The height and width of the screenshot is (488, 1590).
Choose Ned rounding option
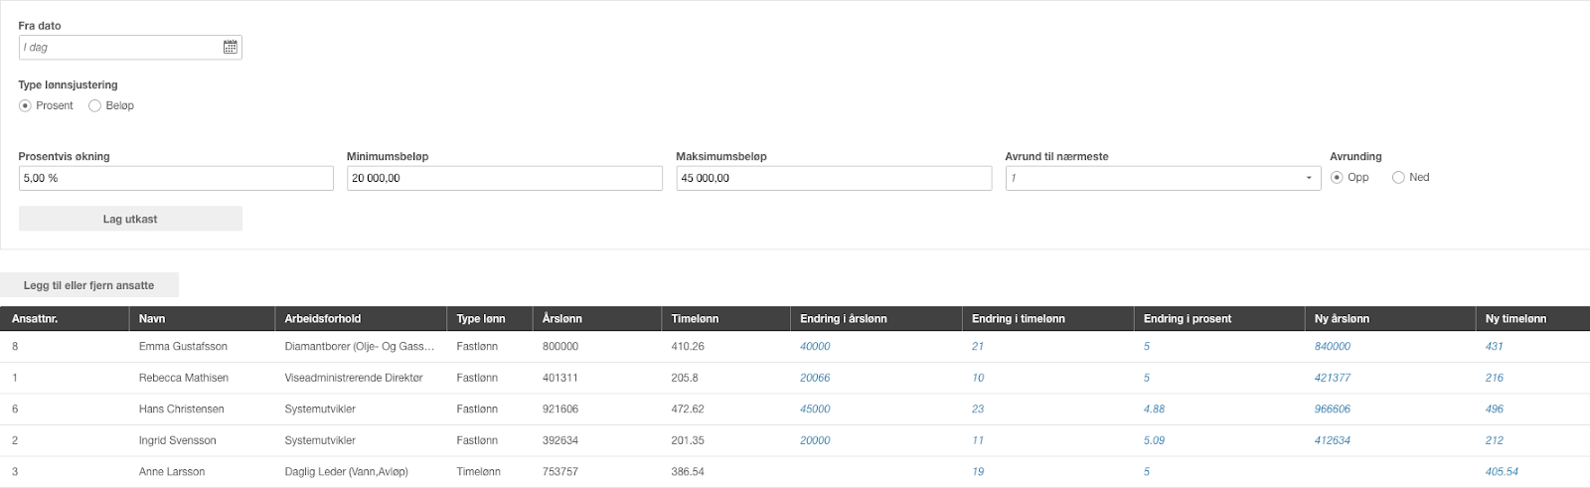coord(1398,177)
